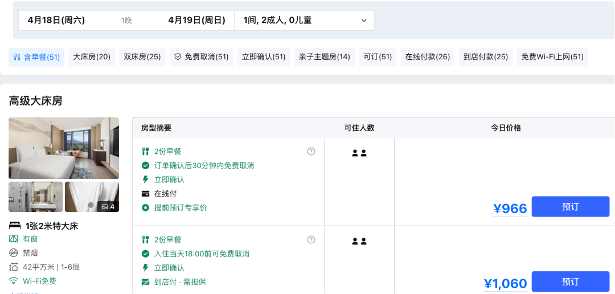The width and height of the screenshot is (615, 294).
Task: Click no-smoking icon next to 禁烟
Action: 14,253
